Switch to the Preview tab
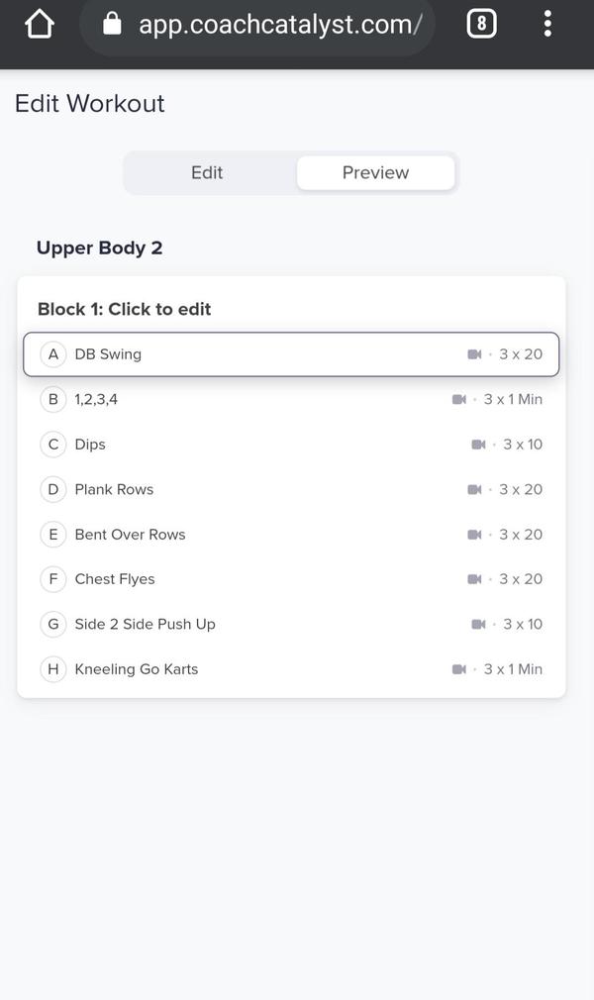594x1000 pixels. (x=375, y=172)
